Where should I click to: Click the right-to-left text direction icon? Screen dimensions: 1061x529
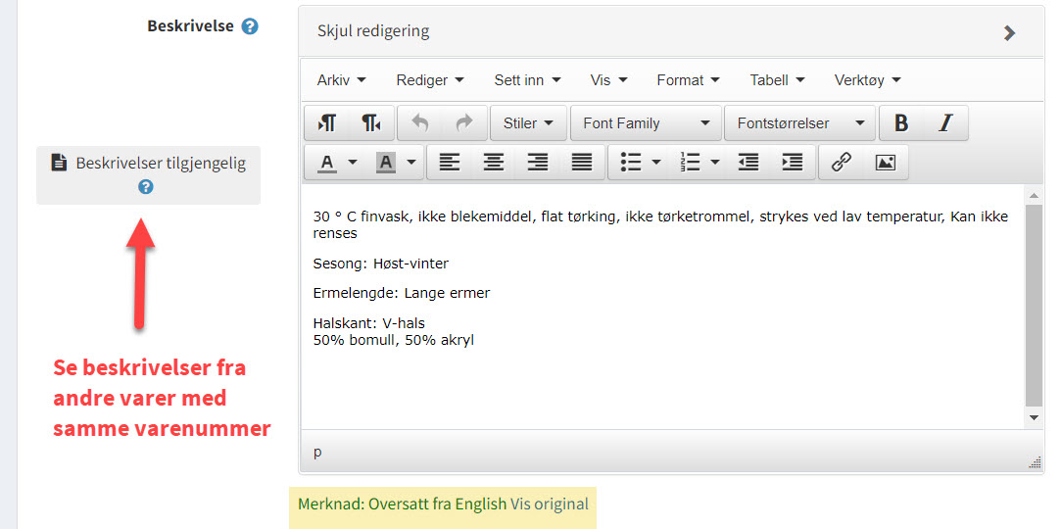372,123
